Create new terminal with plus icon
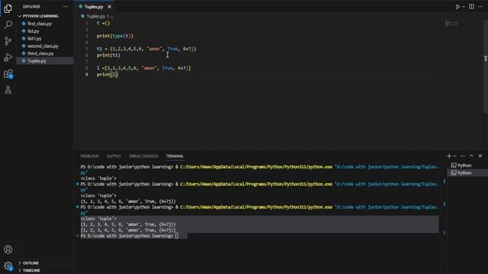This screenshot has width=488, height=274. (449, 156)
